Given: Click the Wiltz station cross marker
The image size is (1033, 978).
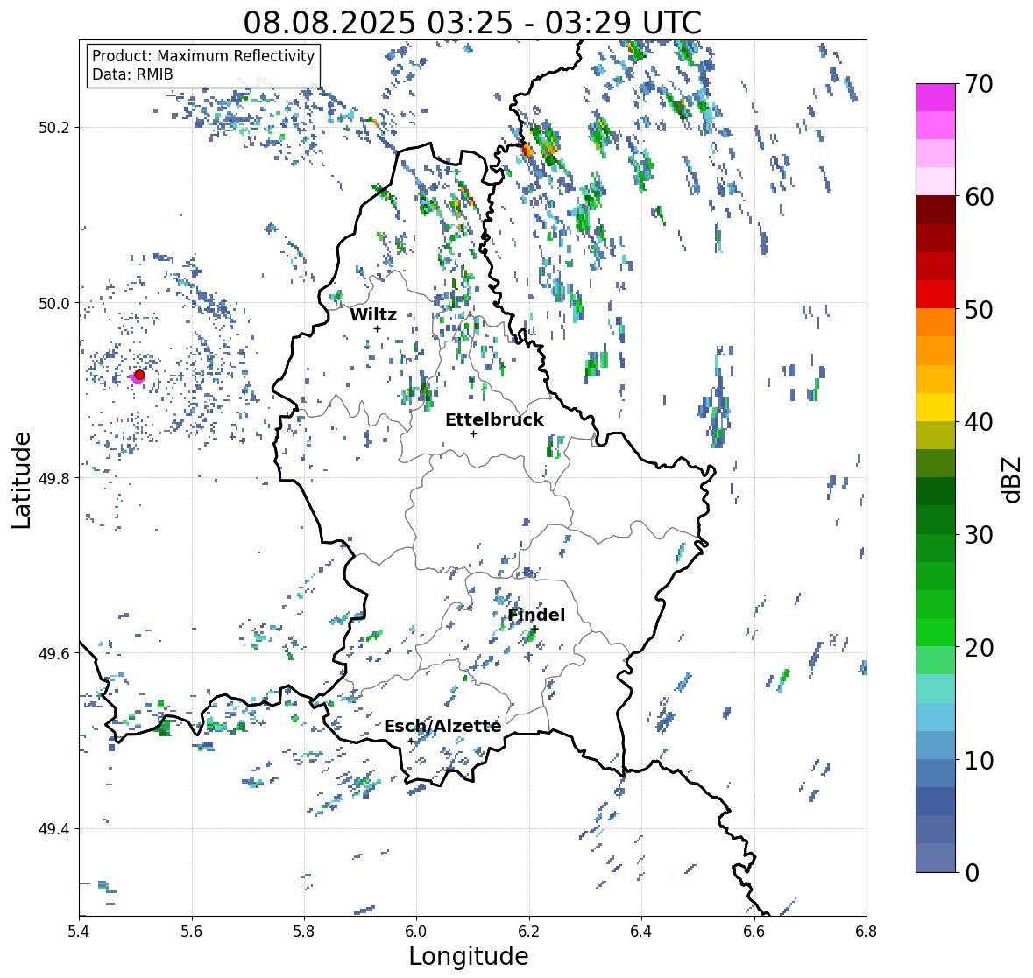Looking at the screenshot, I should coord(377,328).
